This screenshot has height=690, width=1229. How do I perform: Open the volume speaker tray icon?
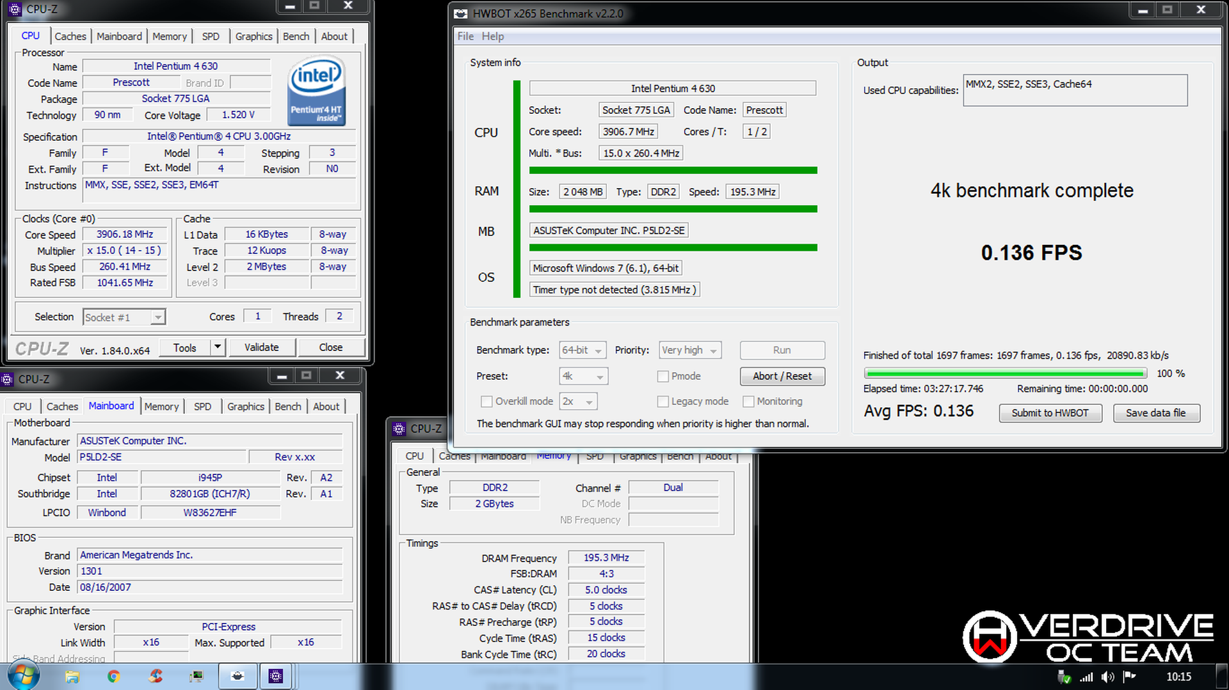point(1107,677)
